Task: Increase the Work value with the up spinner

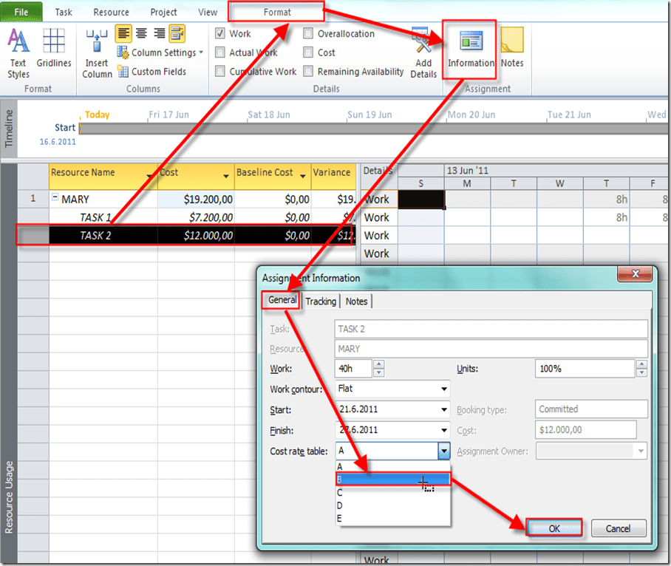Action: pos(379,364)
